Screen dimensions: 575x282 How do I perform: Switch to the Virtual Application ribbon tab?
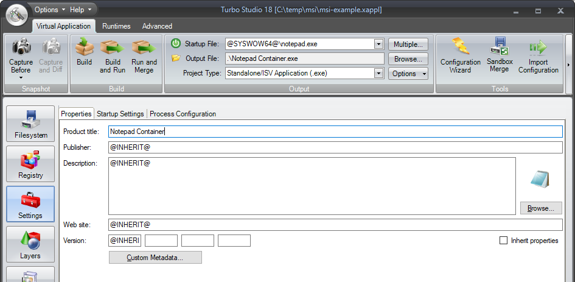(63, 26)
